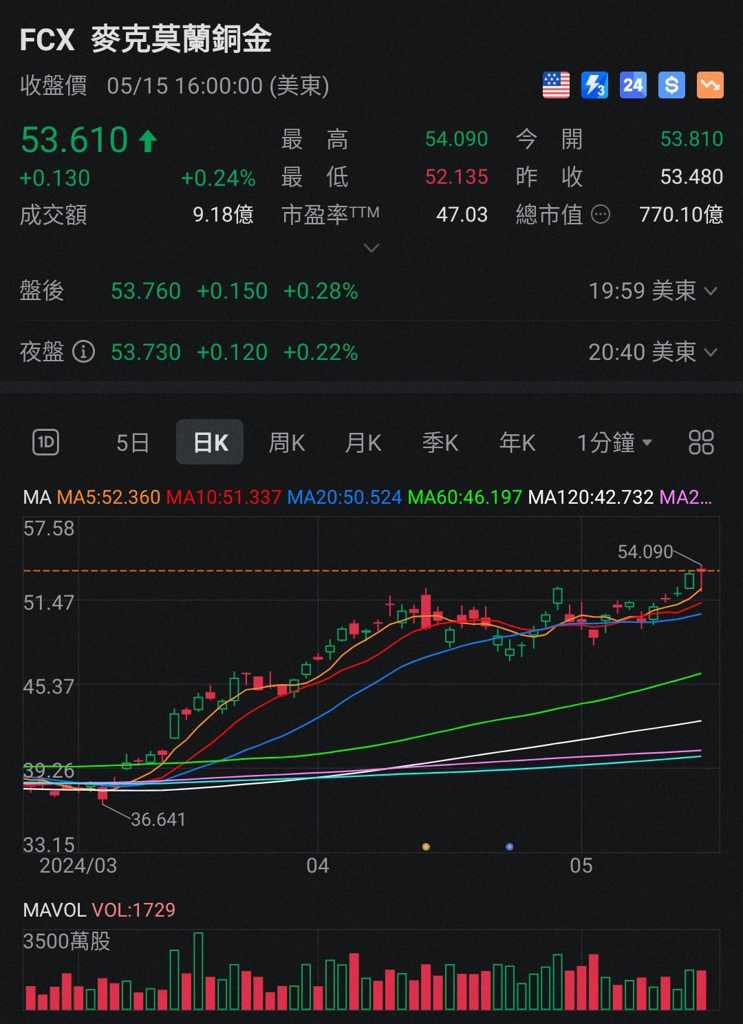Select the 5日 chart view
This screenshot has height=1024, width=743.
tap(132, 442)
